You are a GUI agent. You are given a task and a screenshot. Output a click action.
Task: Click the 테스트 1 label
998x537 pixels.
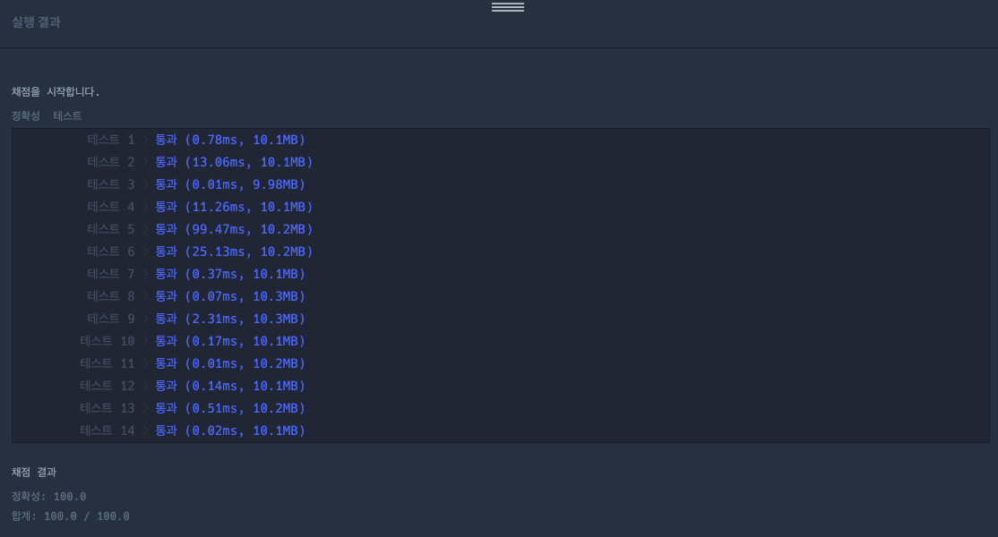click(111, 140)
